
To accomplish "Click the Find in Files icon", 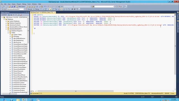I will click(93, 7).
